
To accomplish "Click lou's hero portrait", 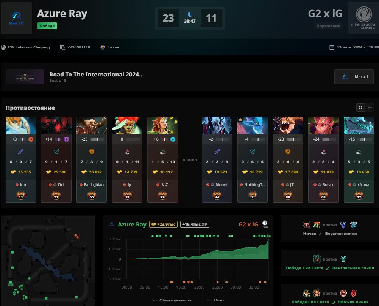I will click(x=21, y=125).
